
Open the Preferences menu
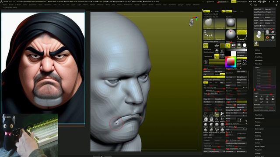coord(128,5)
